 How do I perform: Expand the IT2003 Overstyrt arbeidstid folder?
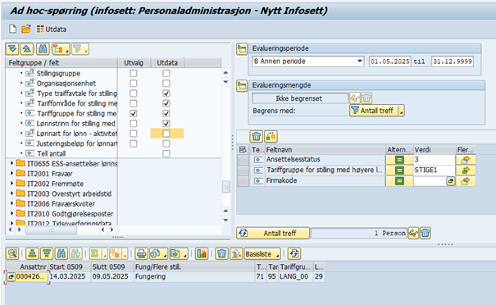[11, 193]
